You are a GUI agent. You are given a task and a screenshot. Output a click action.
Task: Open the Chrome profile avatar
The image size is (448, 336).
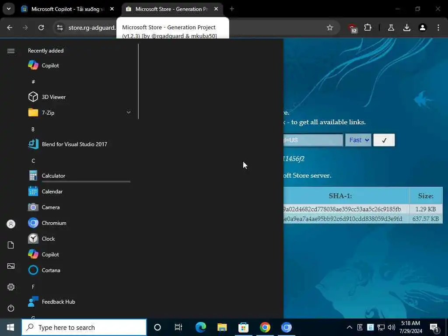[x=423, y=28]
